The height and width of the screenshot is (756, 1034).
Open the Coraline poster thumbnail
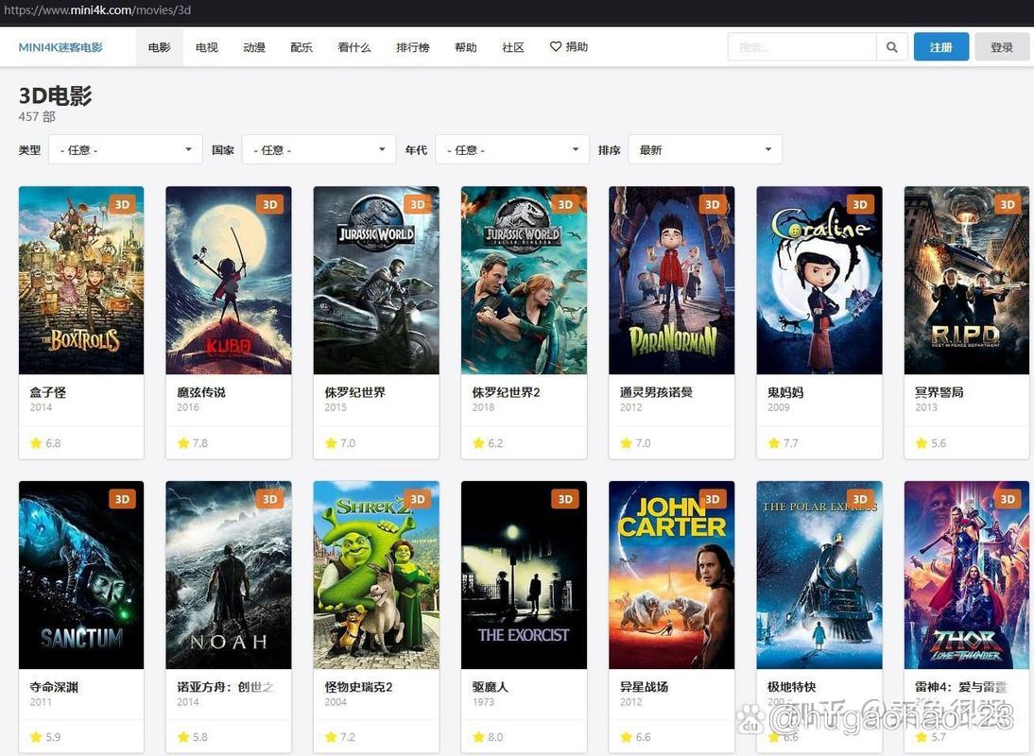819,280
